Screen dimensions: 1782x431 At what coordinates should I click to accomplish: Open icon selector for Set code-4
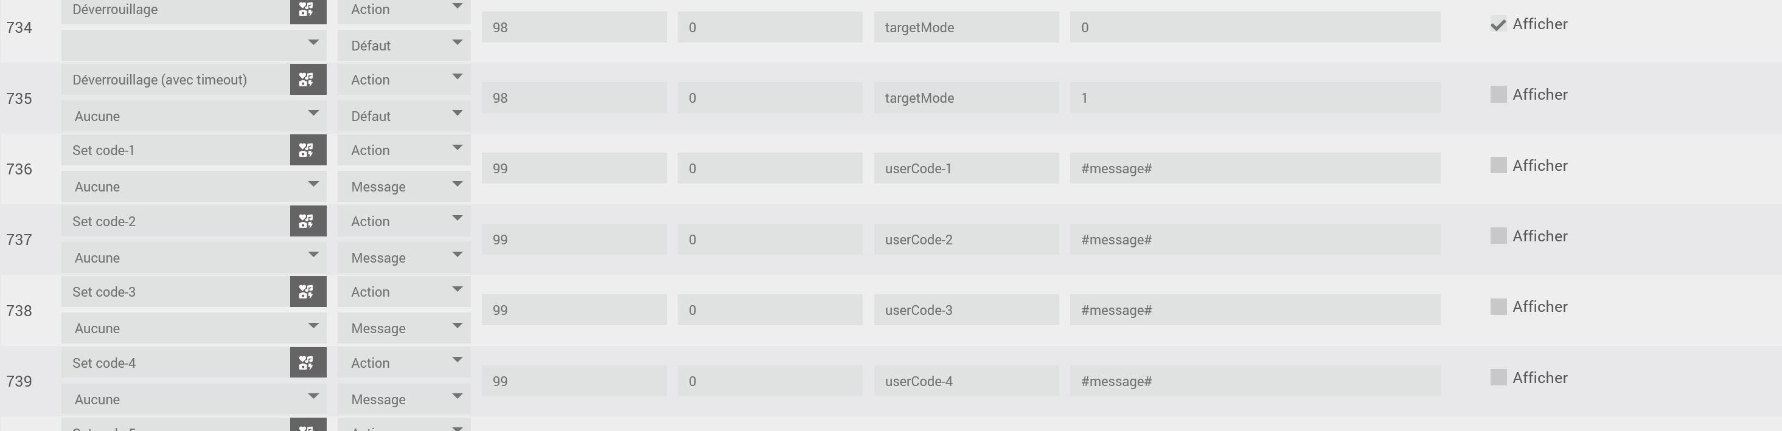pos(307,364)
